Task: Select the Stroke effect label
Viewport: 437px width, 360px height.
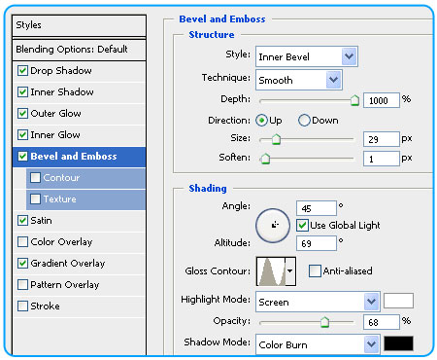Action: tap(45, 306)
